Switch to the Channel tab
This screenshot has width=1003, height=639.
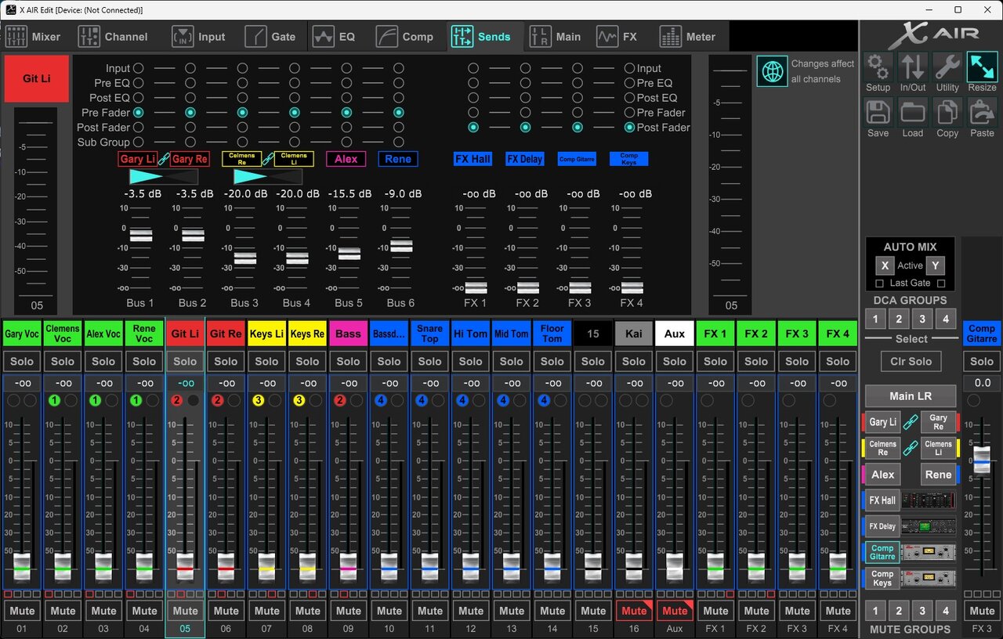point(113,37)
